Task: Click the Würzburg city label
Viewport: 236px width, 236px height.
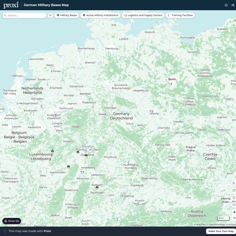Action: (110, 157)
